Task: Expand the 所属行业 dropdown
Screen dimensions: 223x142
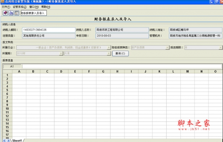Action: pos(109,47)
